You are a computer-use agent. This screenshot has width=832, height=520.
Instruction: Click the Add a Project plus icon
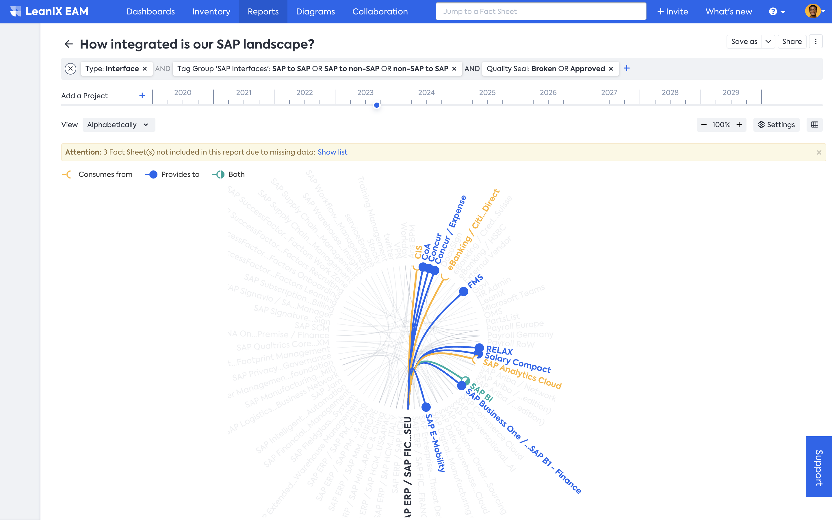click(142, 95)
